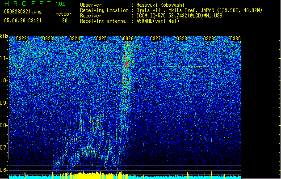Click the 0.8 frequency axis label
Viewport: 281px width, 179px height.
(4, 125)
